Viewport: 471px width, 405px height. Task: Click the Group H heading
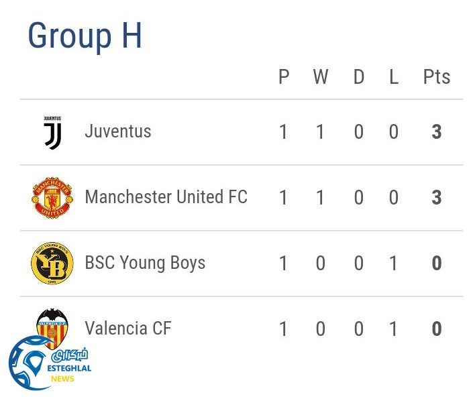pos(85,36)
